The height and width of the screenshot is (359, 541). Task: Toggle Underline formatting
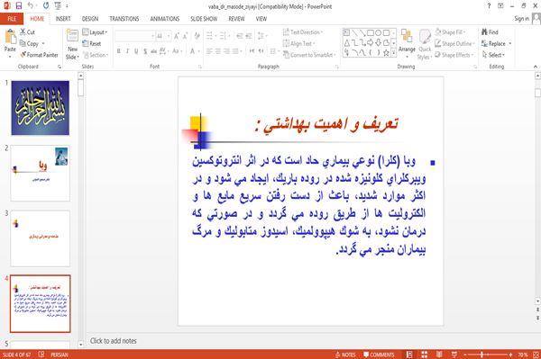[136, 51]
